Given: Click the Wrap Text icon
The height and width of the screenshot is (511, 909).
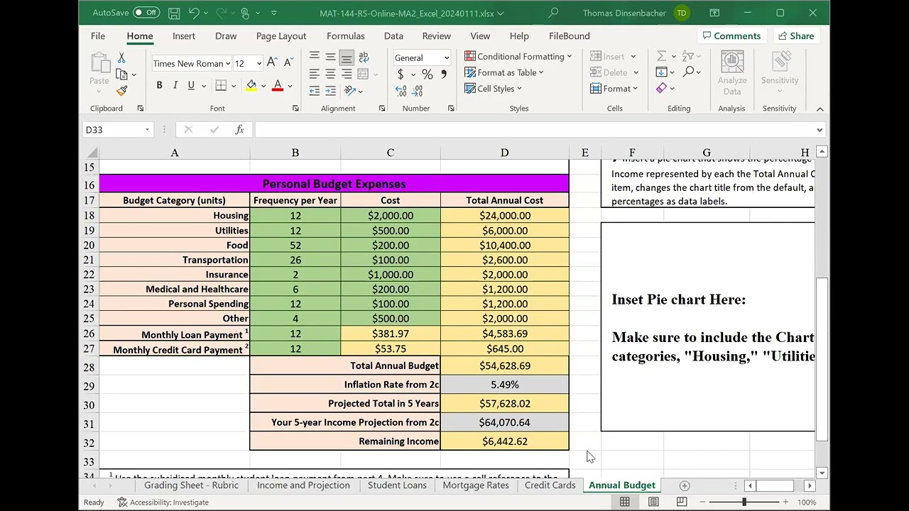Looking at the screenshot, I should click(x=364, y=57).
